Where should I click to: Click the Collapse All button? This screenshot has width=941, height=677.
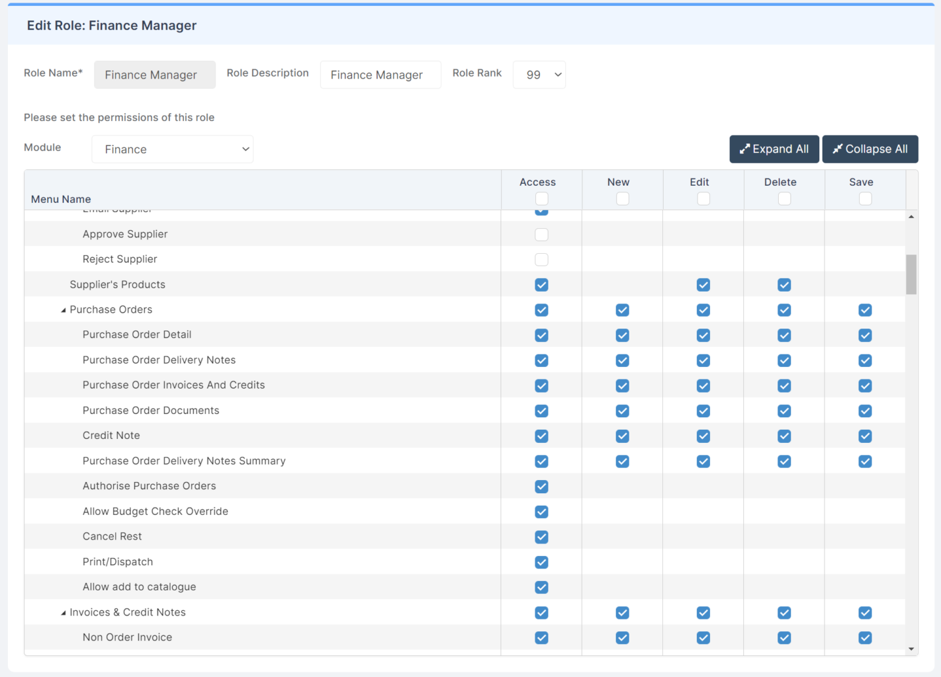pyautogui.click(x=870, y=149)
